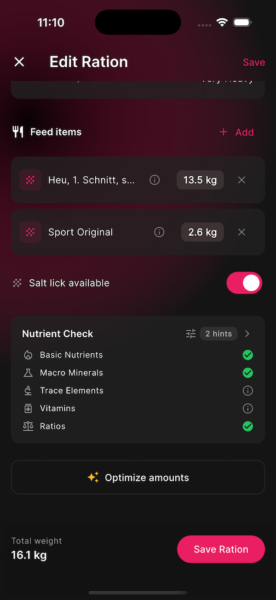This screenshot has height=600, width=276.
Task: Click the scale icon next to Ratios
Action: [x=28, y=426]
